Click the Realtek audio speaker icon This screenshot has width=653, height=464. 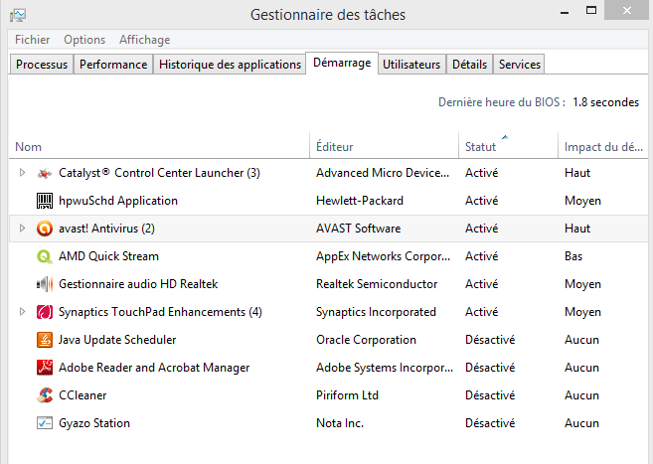44,284
